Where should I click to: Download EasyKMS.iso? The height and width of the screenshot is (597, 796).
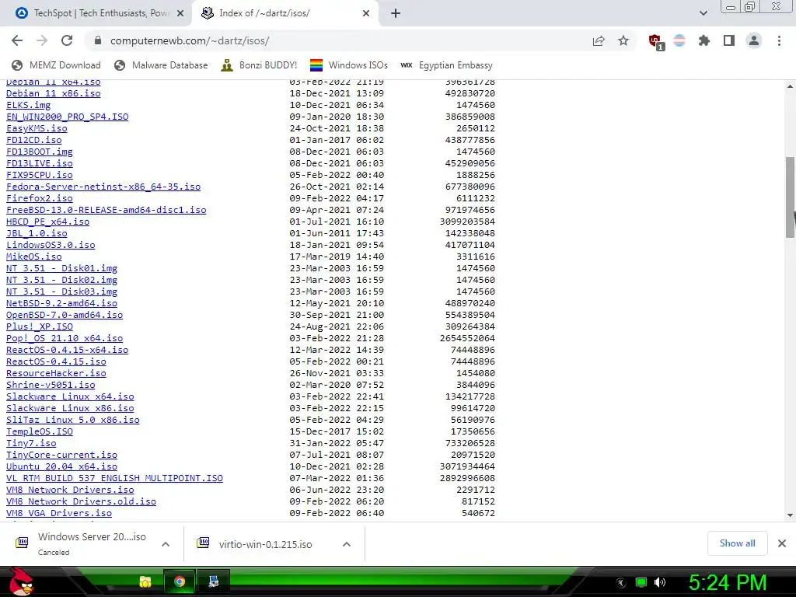(37, 128)
